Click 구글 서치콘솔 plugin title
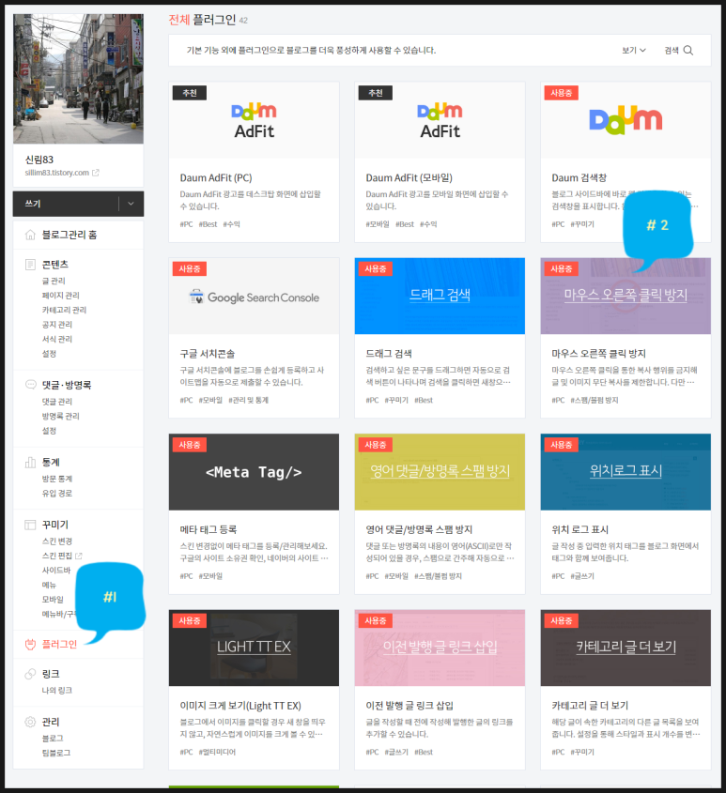Viewport: 726px width, 793px height. pyautogui.click(x=207, y=354)
